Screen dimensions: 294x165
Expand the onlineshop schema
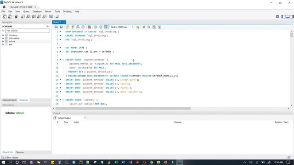pos(3,38)
